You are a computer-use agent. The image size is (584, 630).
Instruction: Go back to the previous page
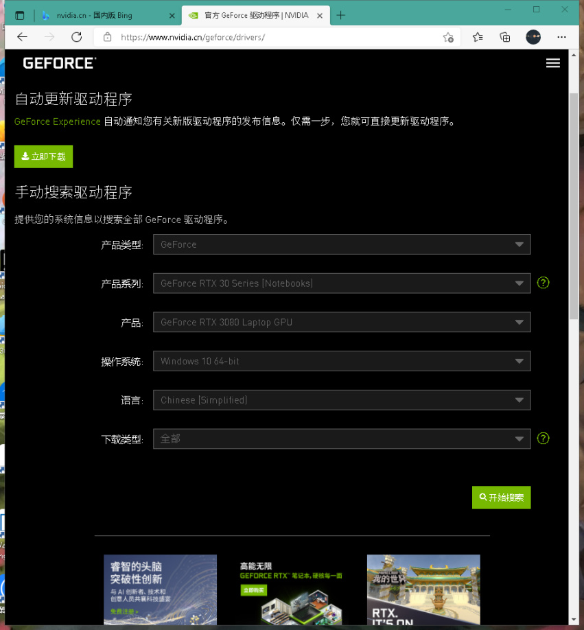22,37
